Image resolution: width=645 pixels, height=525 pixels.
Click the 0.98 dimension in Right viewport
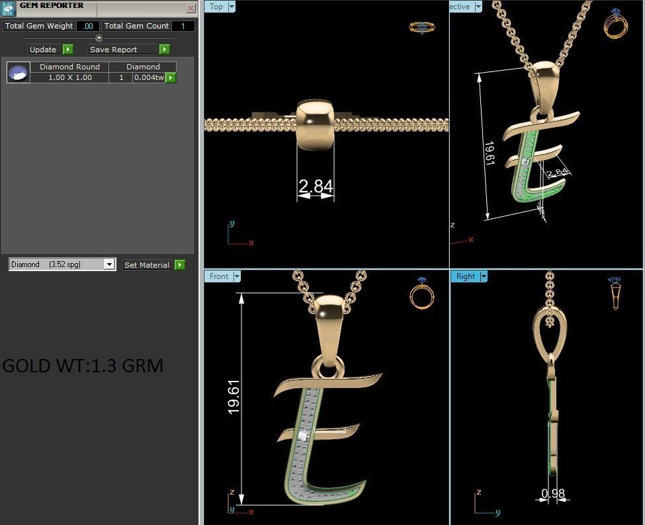pyautogui.click(x=553, y=493)
